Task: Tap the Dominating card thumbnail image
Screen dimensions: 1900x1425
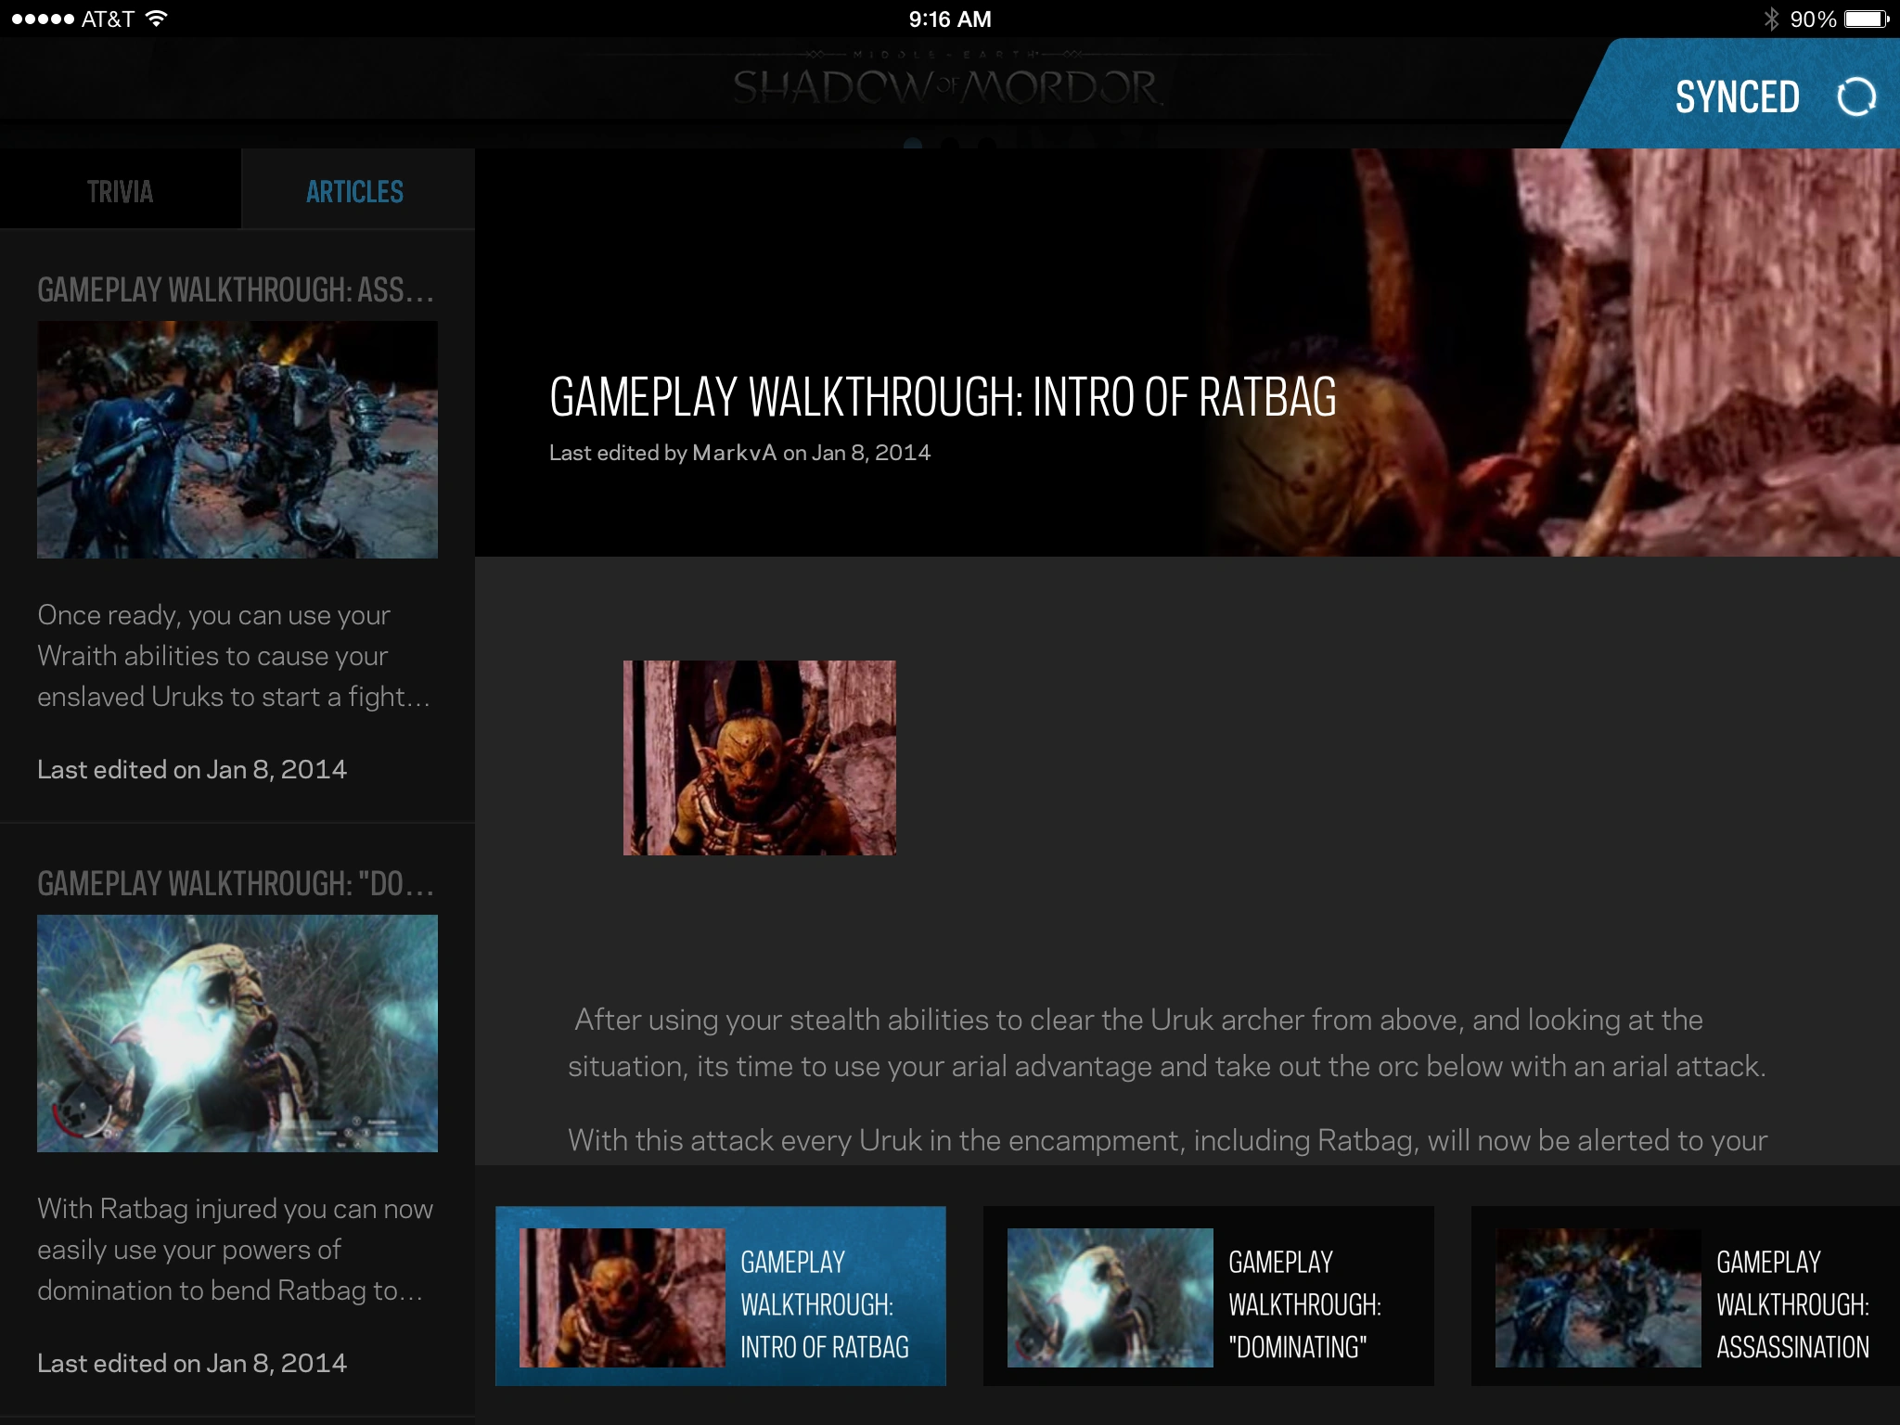Action: pyautogui.click(x=1110, y=1297)
